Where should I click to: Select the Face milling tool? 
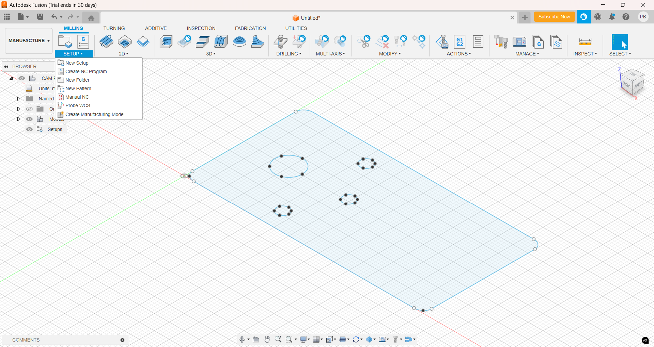point(143,42)
